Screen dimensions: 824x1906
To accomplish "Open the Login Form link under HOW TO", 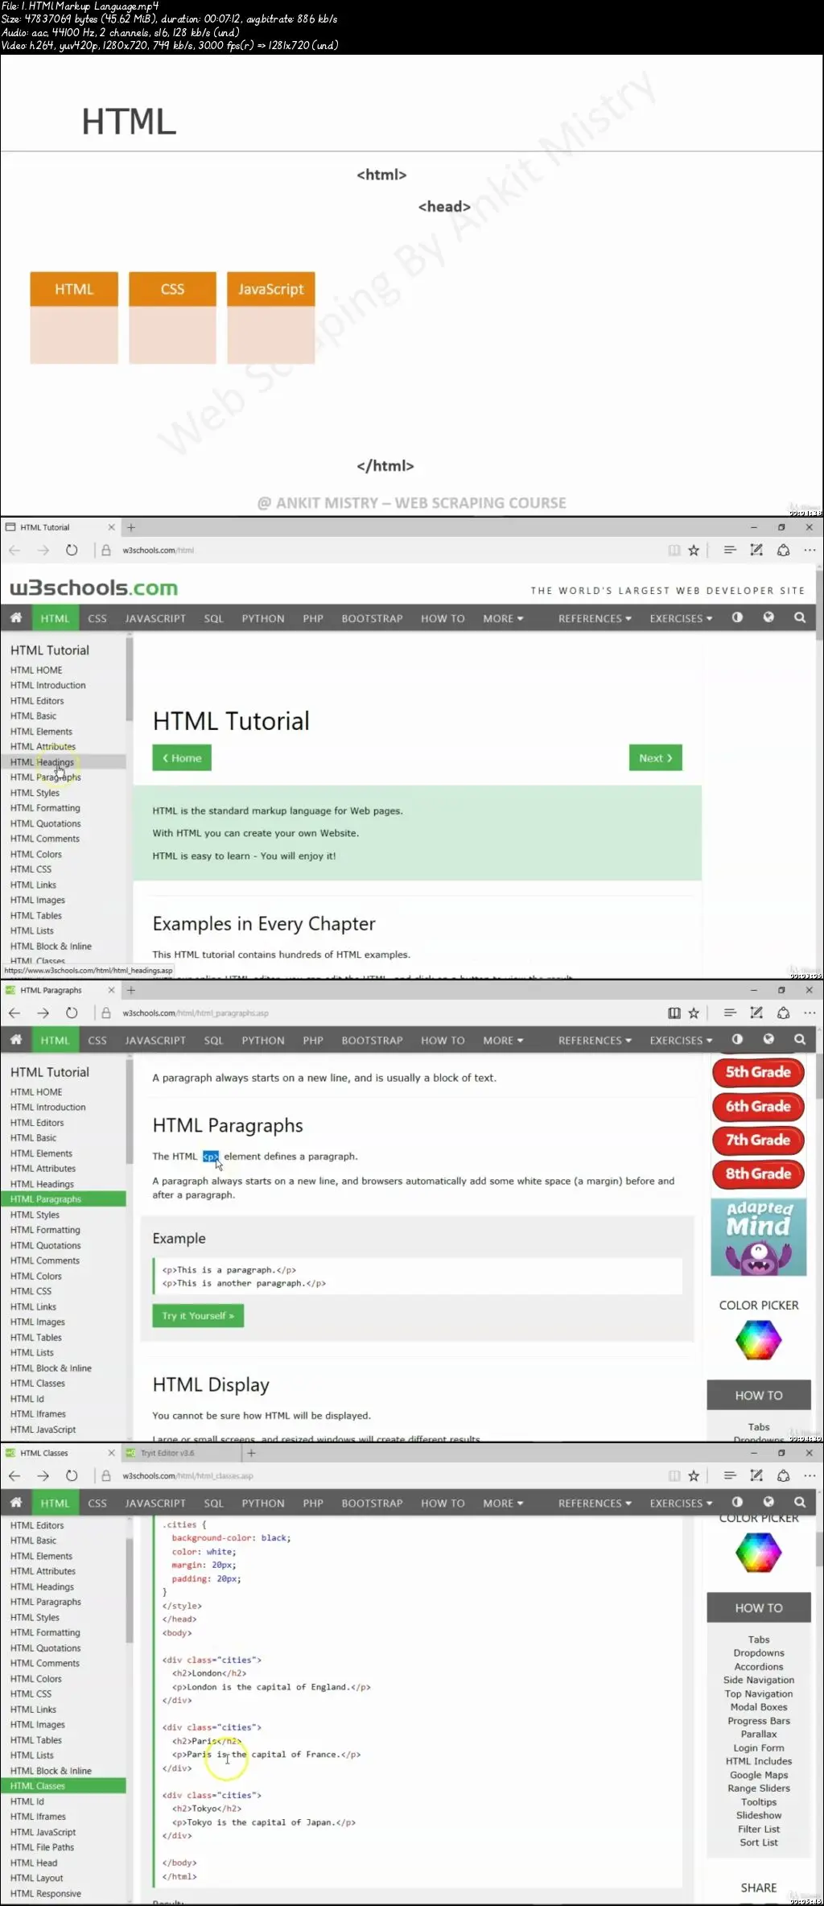I will pos(759,1747).
